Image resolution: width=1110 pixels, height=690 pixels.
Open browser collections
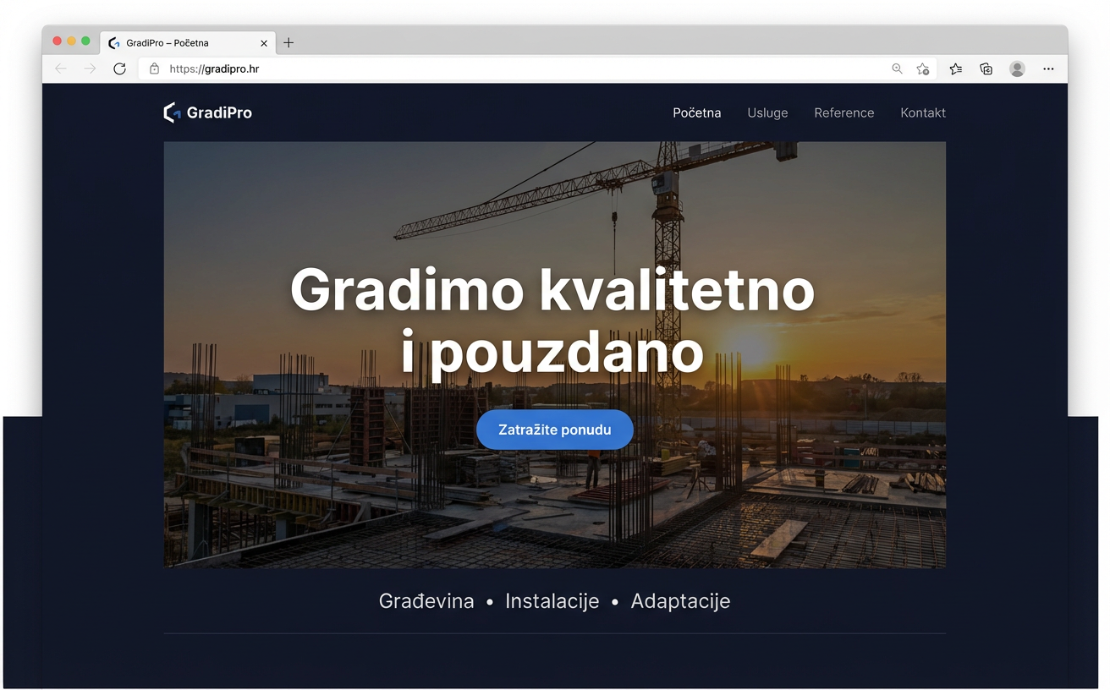(986, 69)
